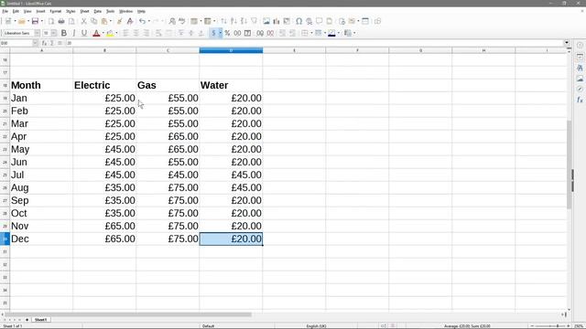586x329 pixels.
Task: Click the Insert comment icon
Action: [x=320, y=21]
